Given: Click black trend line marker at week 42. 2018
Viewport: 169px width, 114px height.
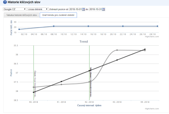Looking at the screenshot, I should (89, 71).
